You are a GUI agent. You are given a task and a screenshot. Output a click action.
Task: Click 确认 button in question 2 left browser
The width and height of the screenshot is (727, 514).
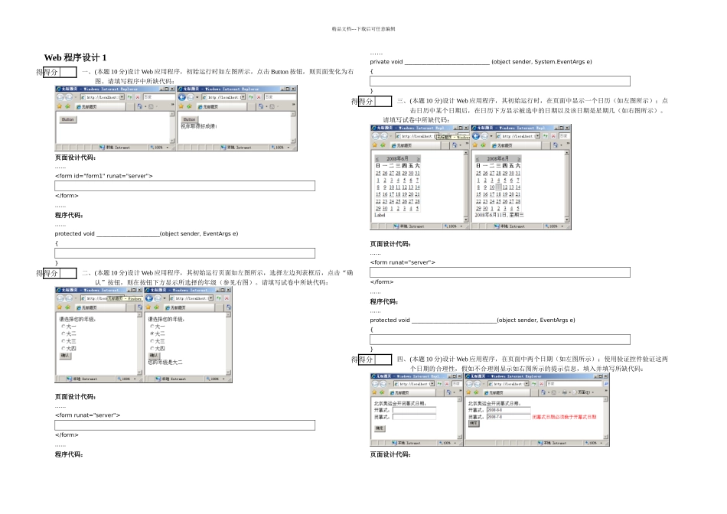point(65,356)
